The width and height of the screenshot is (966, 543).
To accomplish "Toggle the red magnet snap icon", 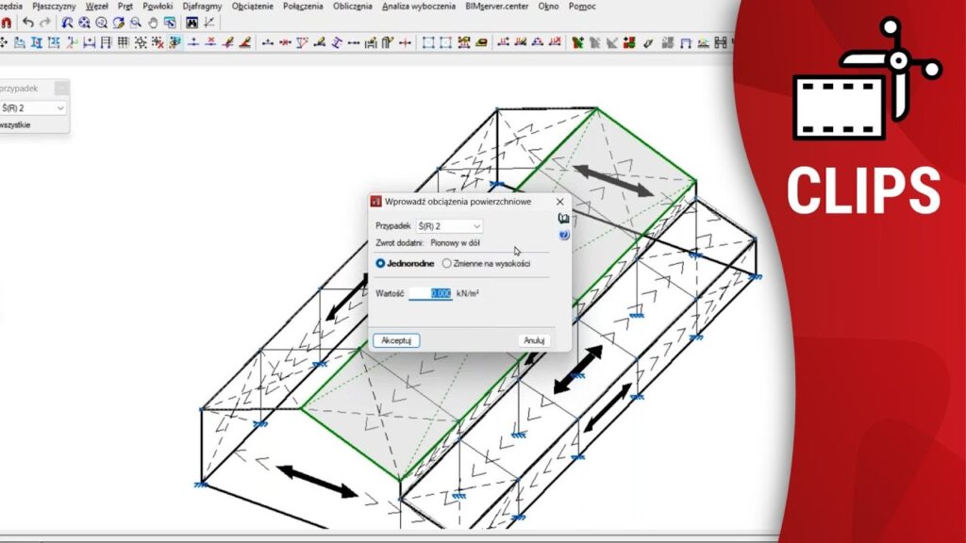I will 5,23.
